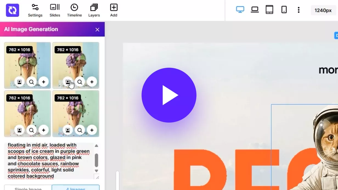Open the three-dot more options menu
The width and height of the screenshot is (338, 190).
point(298,10)
